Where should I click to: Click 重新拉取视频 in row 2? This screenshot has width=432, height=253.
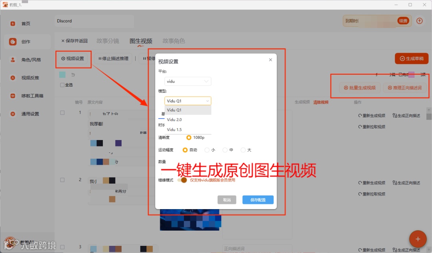tap(372, 194)
